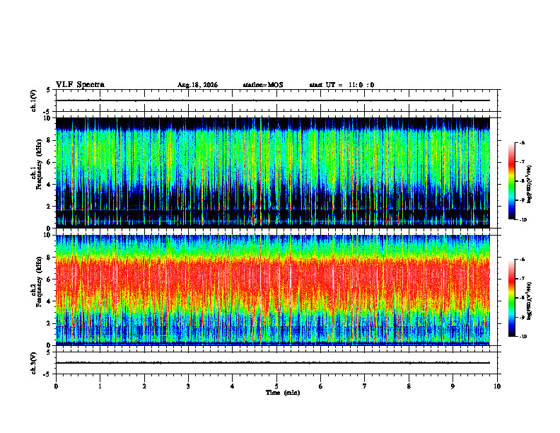Click the ch.3 voltage waveform trace

click(273, 363)
